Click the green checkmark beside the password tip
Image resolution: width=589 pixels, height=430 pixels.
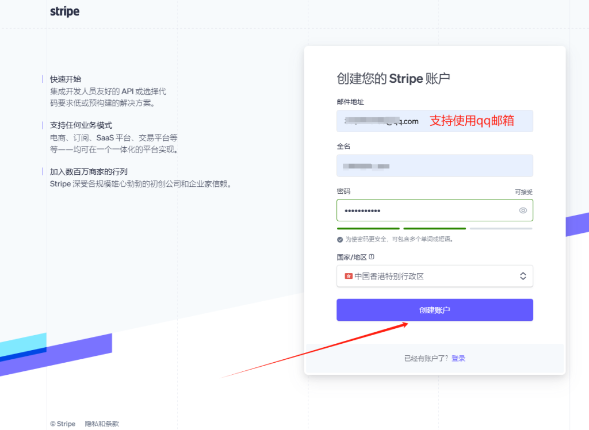340,240
